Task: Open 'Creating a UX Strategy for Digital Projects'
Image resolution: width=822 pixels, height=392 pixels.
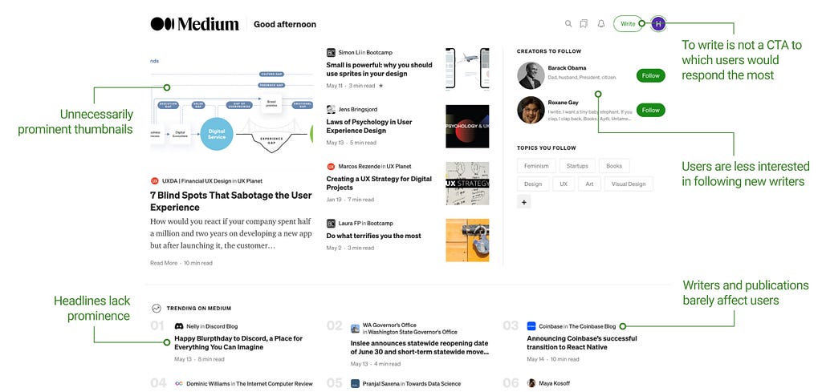Action: (x=379, y=184)
